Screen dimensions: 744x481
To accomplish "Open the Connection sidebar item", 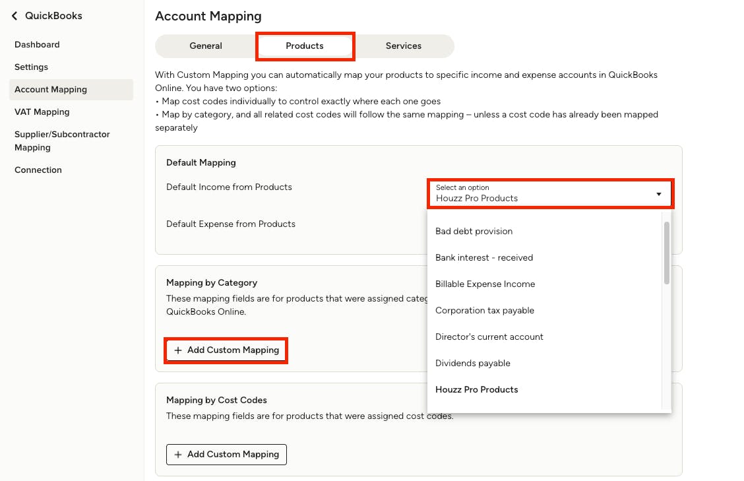I will pyautogui.click(x=38, y=170).
